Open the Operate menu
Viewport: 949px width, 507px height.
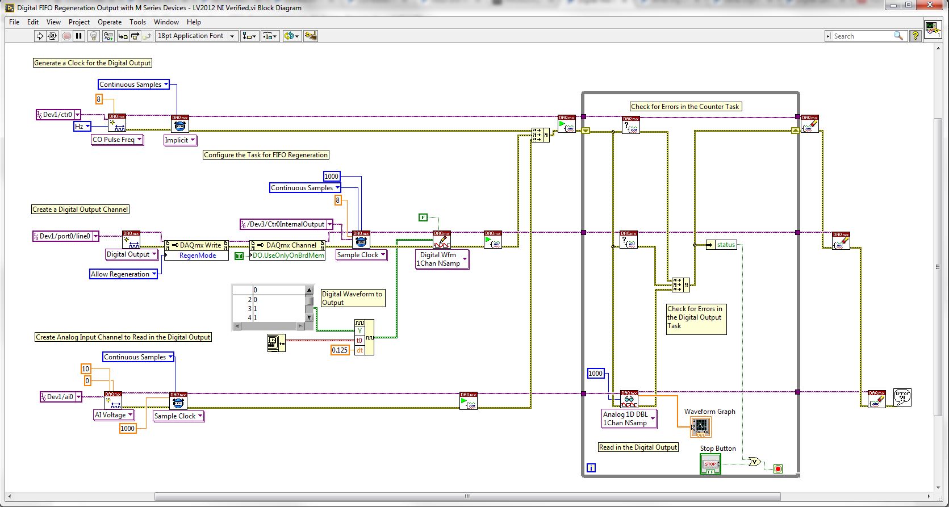pos(110,22)
